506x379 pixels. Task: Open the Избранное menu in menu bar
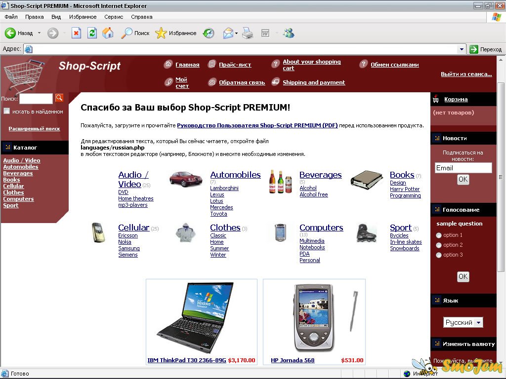(x=83, y=17)
